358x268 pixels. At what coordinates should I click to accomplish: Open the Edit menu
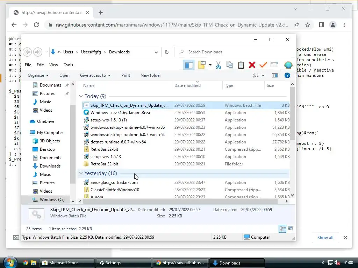click(40, 65)
